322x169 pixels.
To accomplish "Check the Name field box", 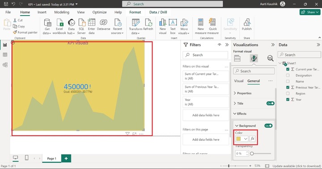I will point(288,81).
